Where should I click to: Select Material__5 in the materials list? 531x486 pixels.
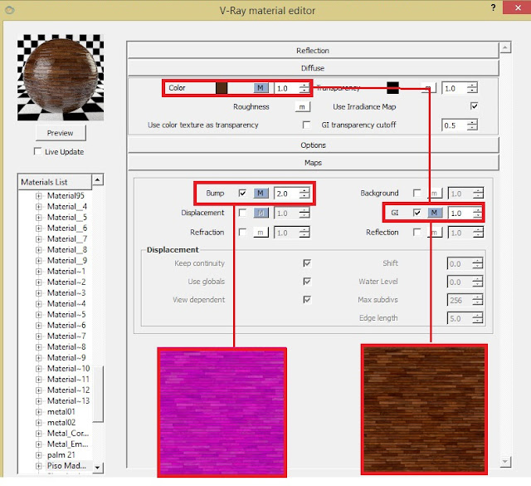coord(67,218)
